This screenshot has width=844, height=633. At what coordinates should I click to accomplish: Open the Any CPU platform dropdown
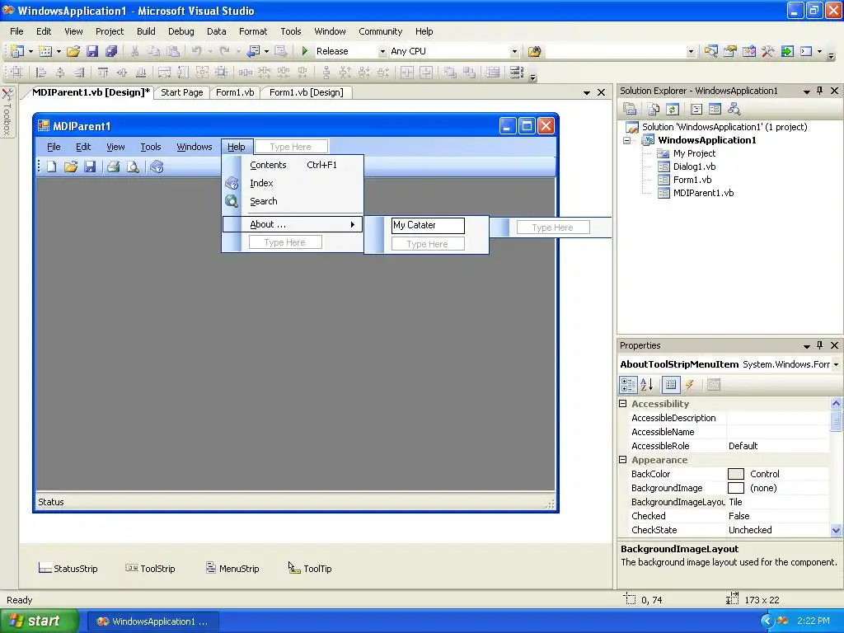[x=514, y=52]
